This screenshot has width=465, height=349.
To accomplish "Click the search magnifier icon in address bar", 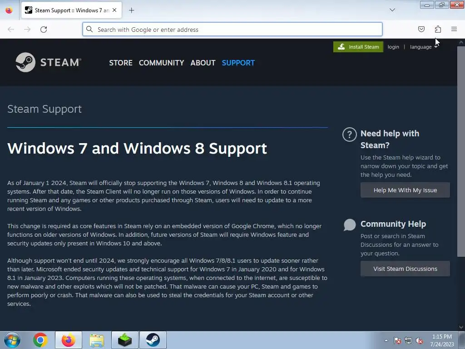I will click(89, 29).
